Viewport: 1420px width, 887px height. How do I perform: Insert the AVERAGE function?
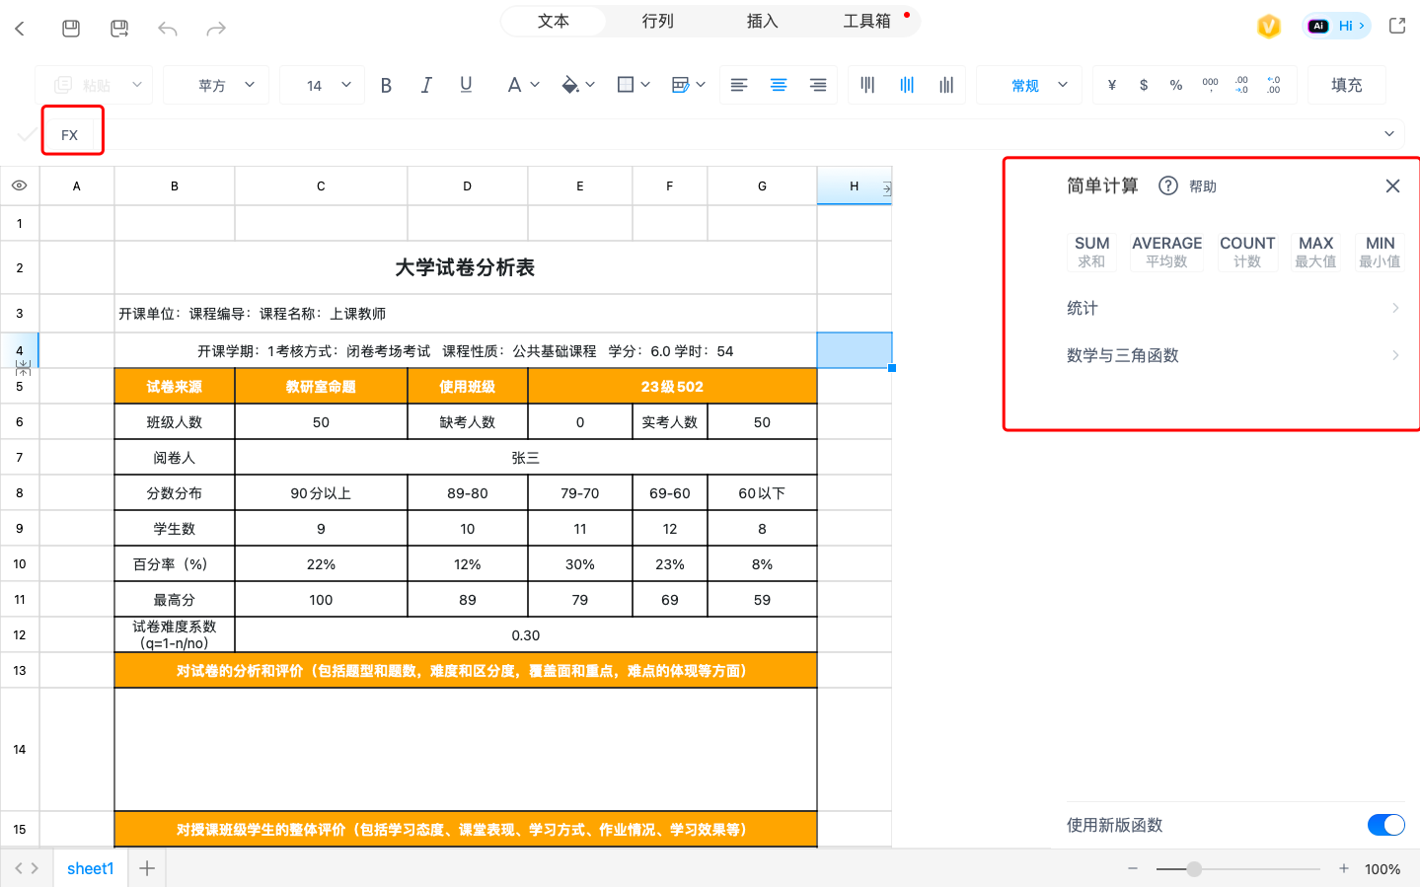1166,252
